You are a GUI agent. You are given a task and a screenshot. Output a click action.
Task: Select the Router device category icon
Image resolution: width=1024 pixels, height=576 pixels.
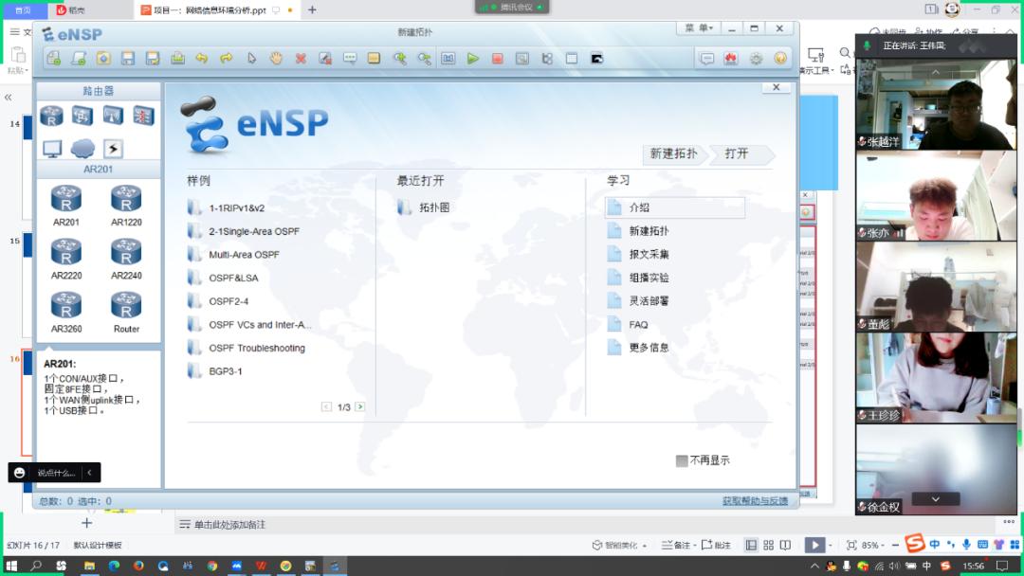pos(51,117)
